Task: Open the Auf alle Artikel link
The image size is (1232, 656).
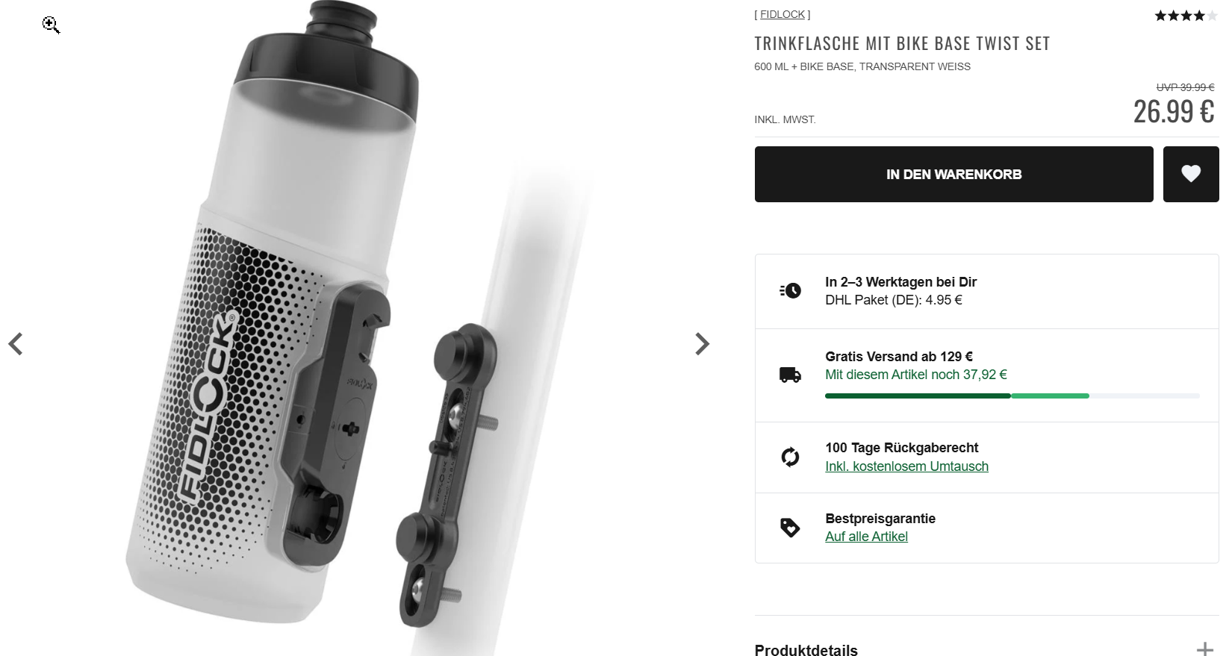Action: click(866, 537)
